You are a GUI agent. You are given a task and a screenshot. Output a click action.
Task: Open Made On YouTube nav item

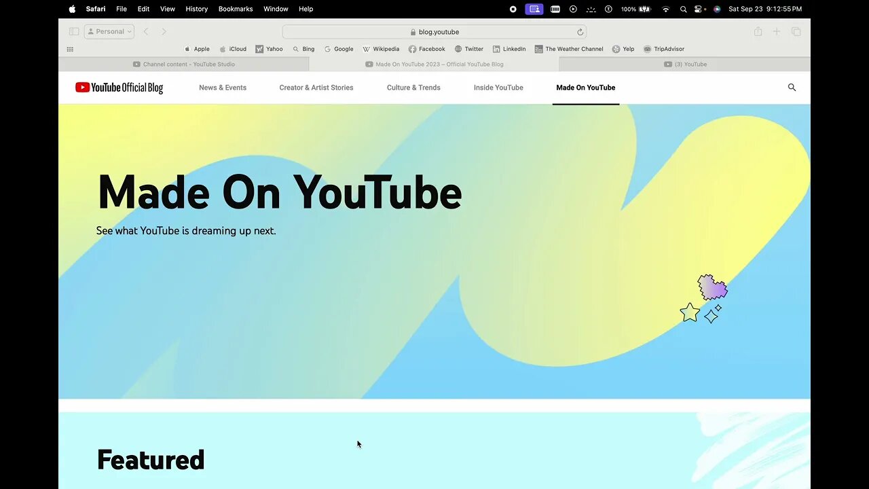[586, 88]
